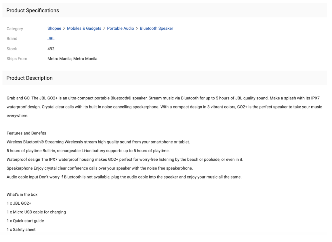Image resolution: width=332 pixels, height=242 pixels.
Task: Click the Features and Benefits line
Action: click(x=26, y=133)
